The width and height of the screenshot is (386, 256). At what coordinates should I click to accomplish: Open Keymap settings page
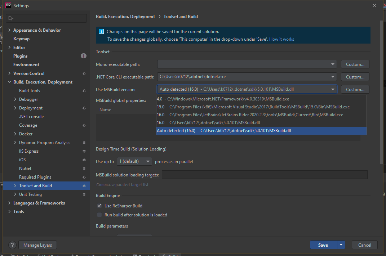click(21, 39)
